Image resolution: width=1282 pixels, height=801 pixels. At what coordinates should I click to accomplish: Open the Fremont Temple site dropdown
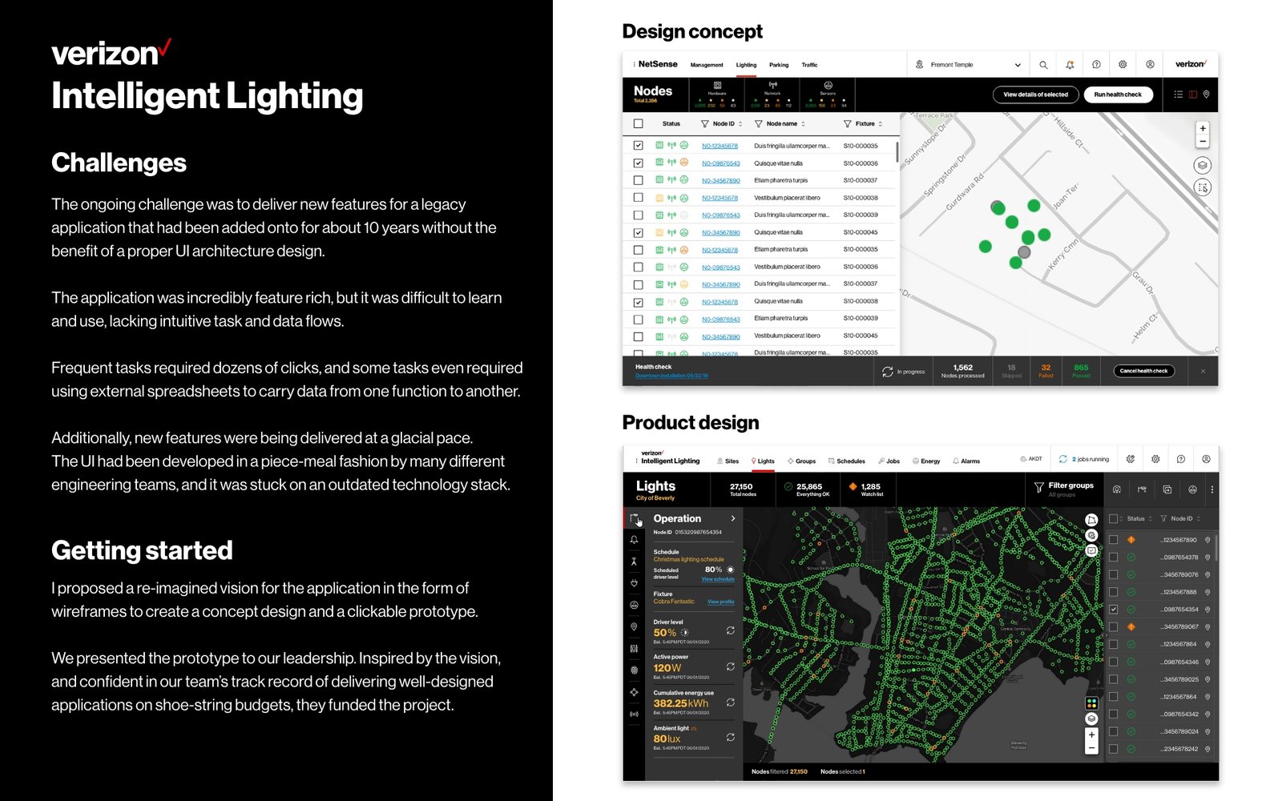[x=968, y=65]
